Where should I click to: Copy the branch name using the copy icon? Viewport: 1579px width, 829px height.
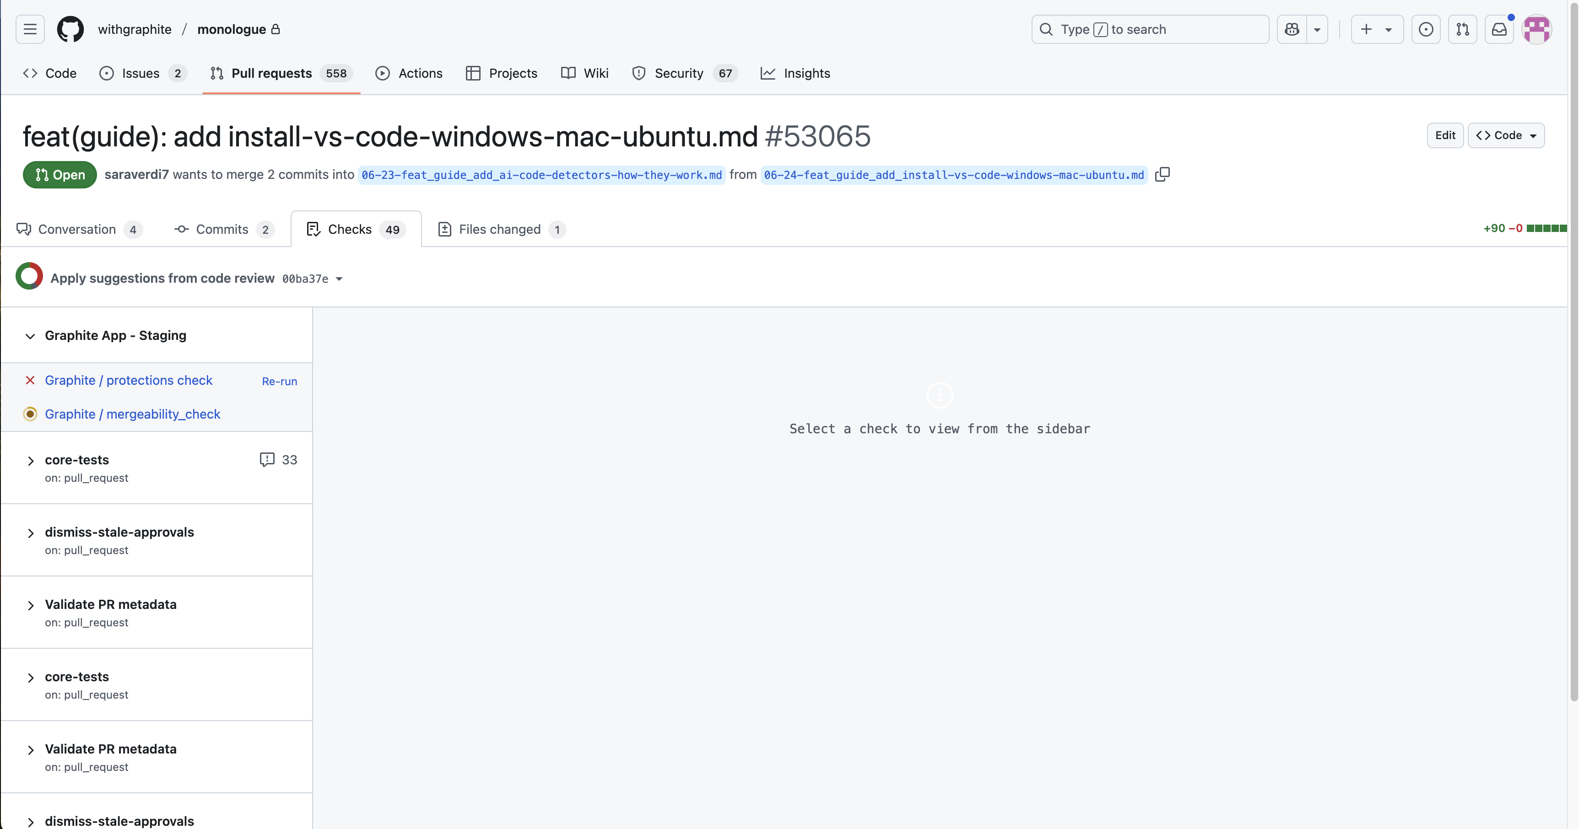click(x=1162, y=175)
